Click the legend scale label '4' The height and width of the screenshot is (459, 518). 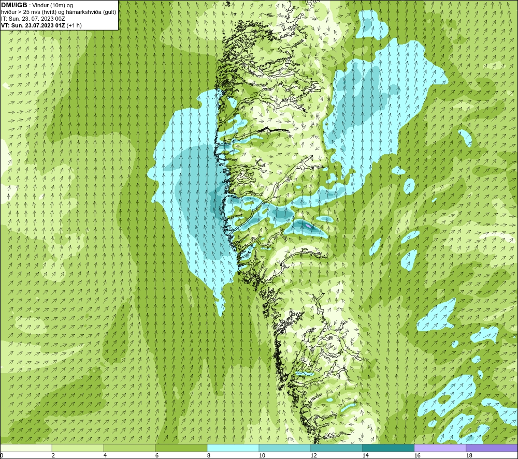(105, 455)
